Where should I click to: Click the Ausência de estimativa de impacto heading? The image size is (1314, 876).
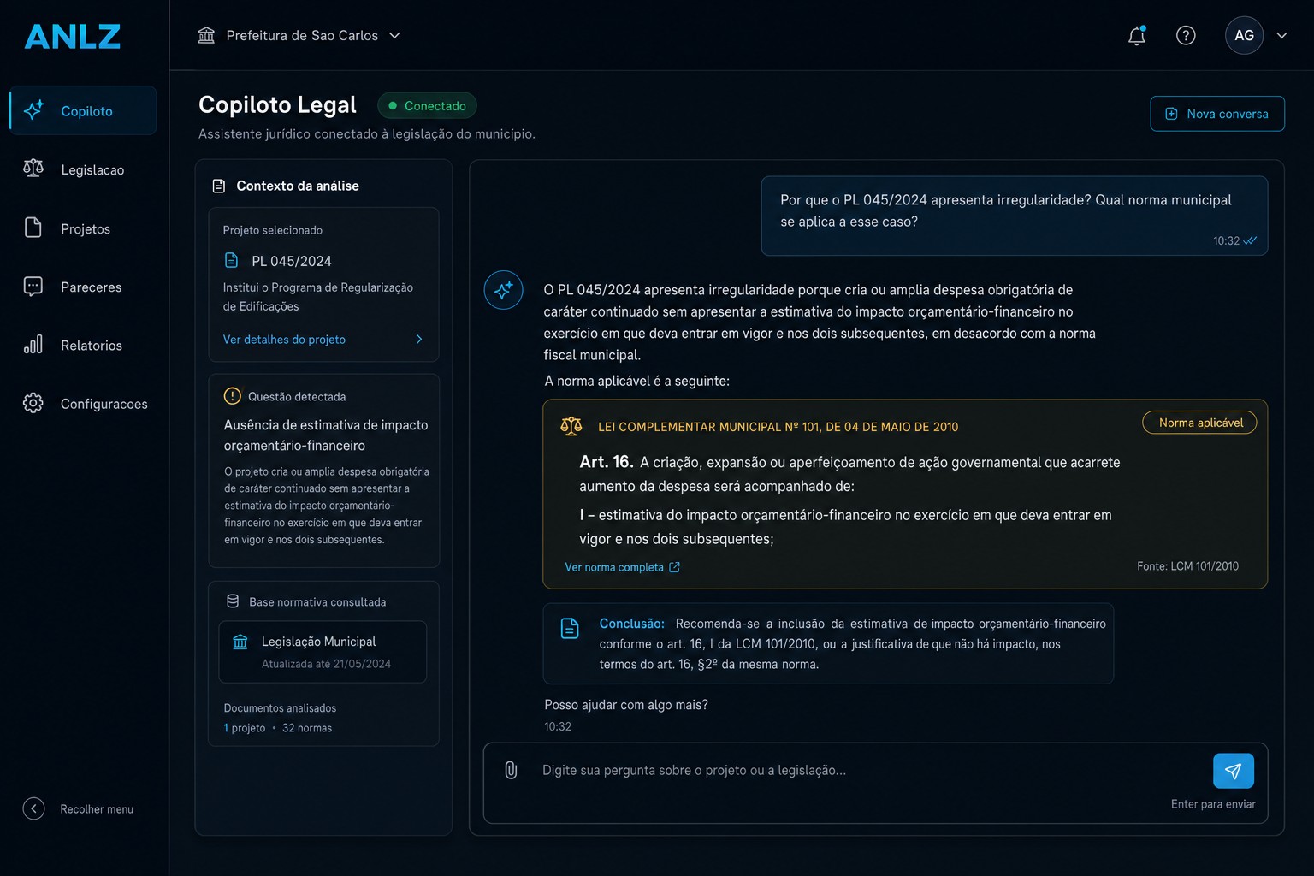[x=326, y=435]
